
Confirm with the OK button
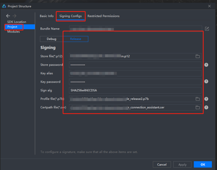pyautogui.click(x=203, y=164)
